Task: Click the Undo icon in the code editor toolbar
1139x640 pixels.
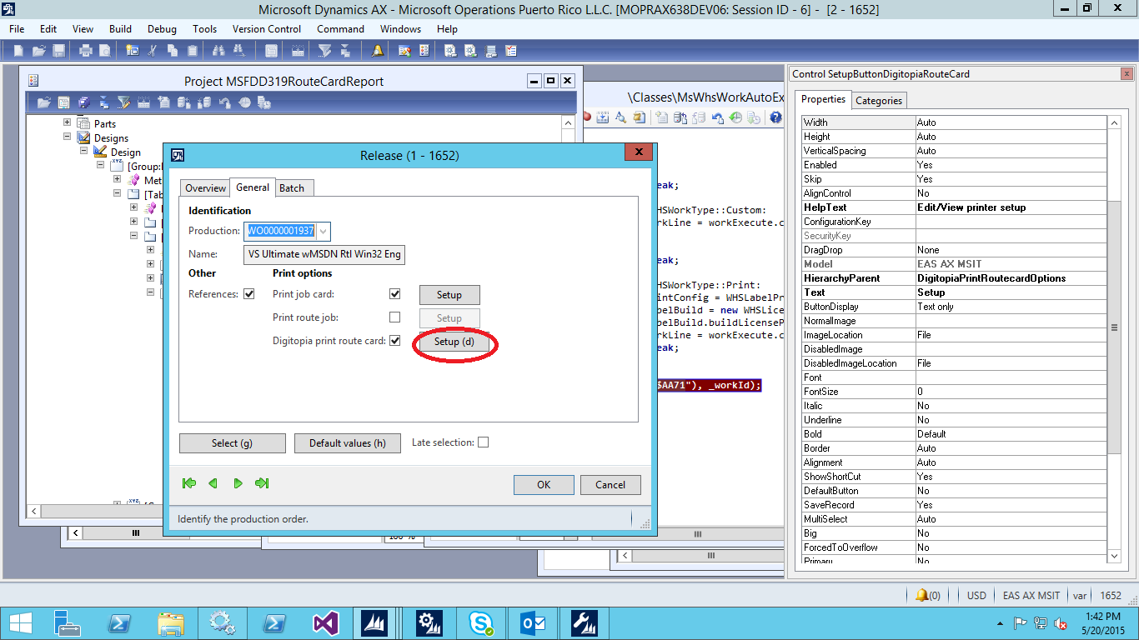Action: tap(718, 117)
